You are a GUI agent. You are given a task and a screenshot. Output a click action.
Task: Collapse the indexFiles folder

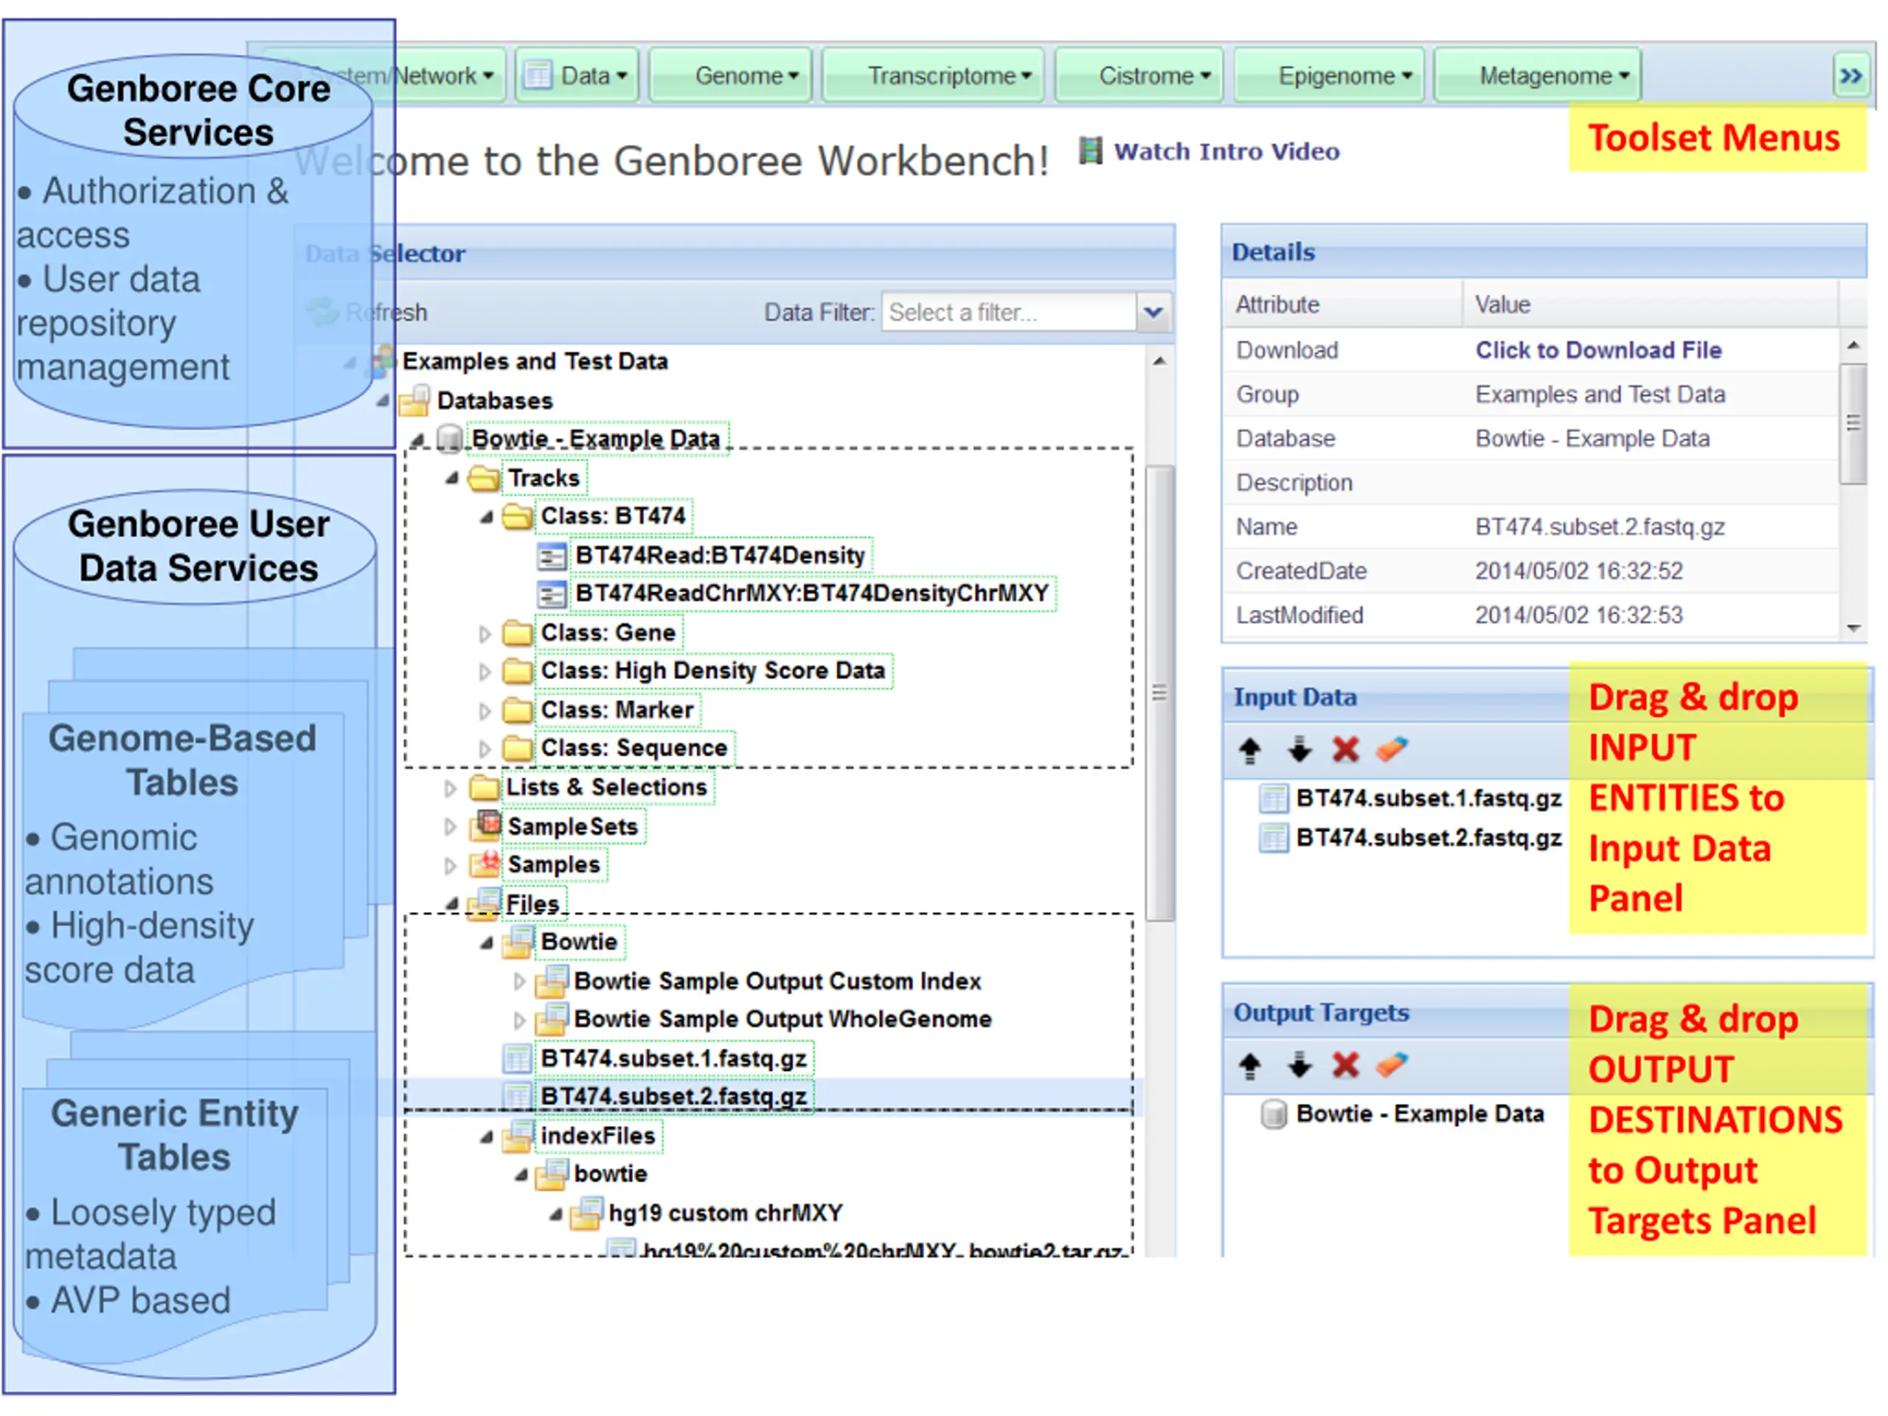coord(487,1137)
